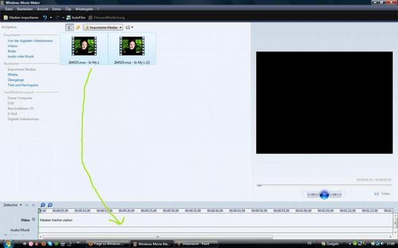398x248 pixels.
Task: Select Importierte Medien in tasks pane
Action: [22, 69]
